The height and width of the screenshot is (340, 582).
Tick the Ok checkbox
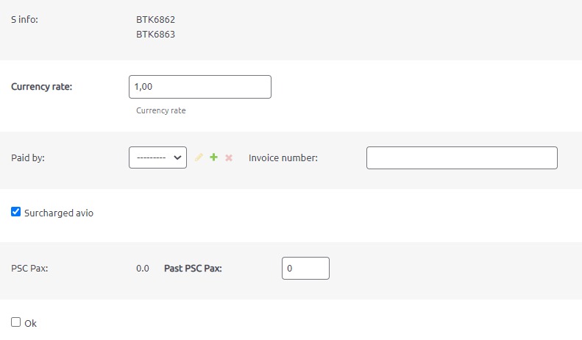[16, 322]
